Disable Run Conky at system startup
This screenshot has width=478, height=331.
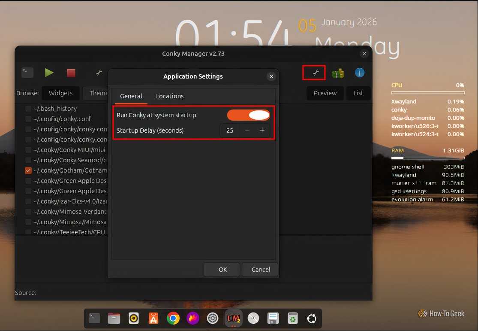click(x=248, y=115)
